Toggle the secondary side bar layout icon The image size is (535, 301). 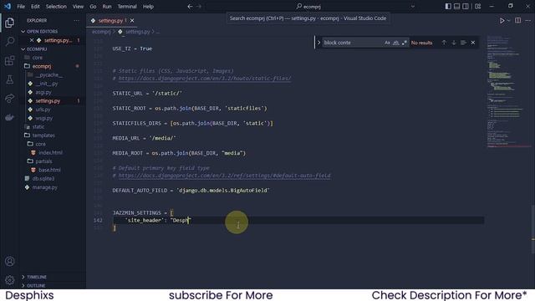click(466, 6)
